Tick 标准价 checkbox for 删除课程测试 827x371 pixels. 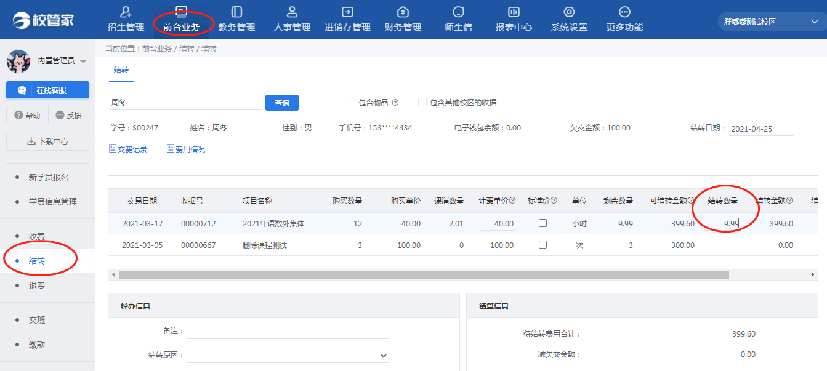543,244
